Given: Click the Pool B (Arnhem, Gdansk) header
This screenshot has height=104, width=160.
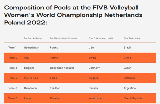Looking at the screenshot, I should pos(63,38).
